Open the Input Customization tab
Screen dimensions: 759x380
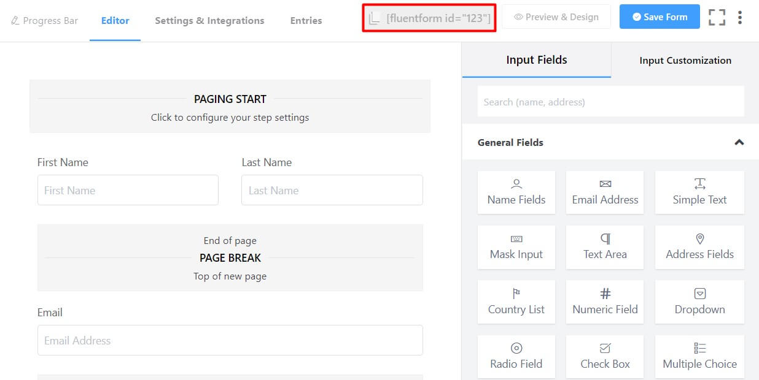pos(685,60)
